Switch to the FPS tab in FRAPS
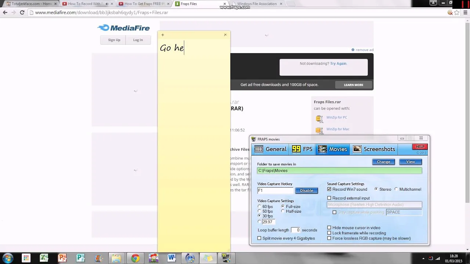The width and height of the screenshot is (470, 264). tap(302, 149)
